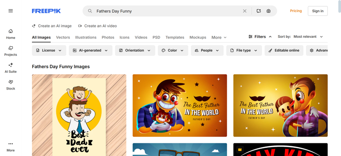Go to Home in sidebar
The image size is (341, 156).
(10, 34)
